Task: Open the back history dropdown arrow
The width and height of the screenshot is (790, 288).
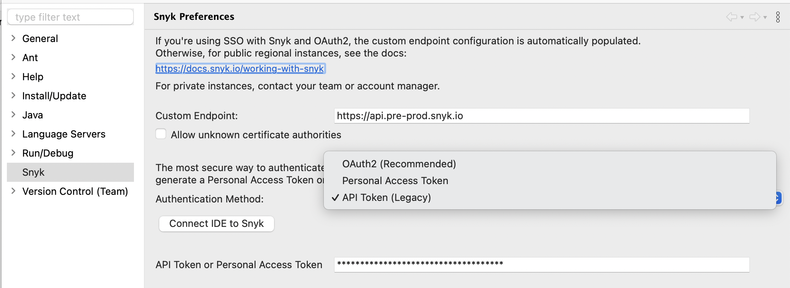Action: tap(742, 17)
